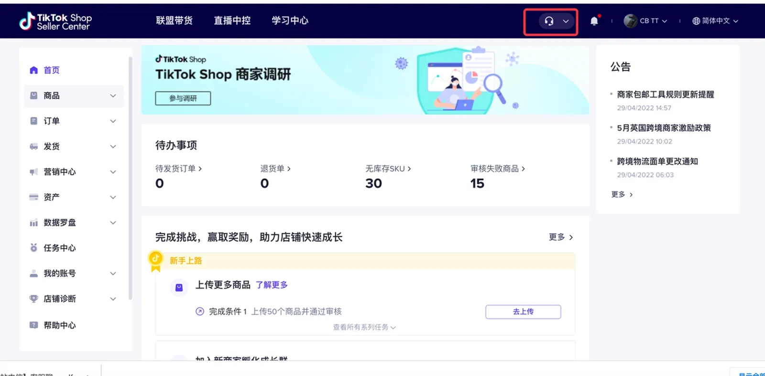Click the TikTok Shop Seller Center logo
This screenshot has height=376, width=765.
pyautogui.click(x=55, y=21)
